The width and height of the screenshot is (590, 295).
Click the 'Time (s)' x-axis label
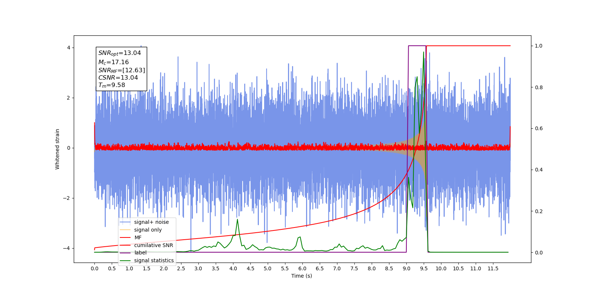[302, 276]
